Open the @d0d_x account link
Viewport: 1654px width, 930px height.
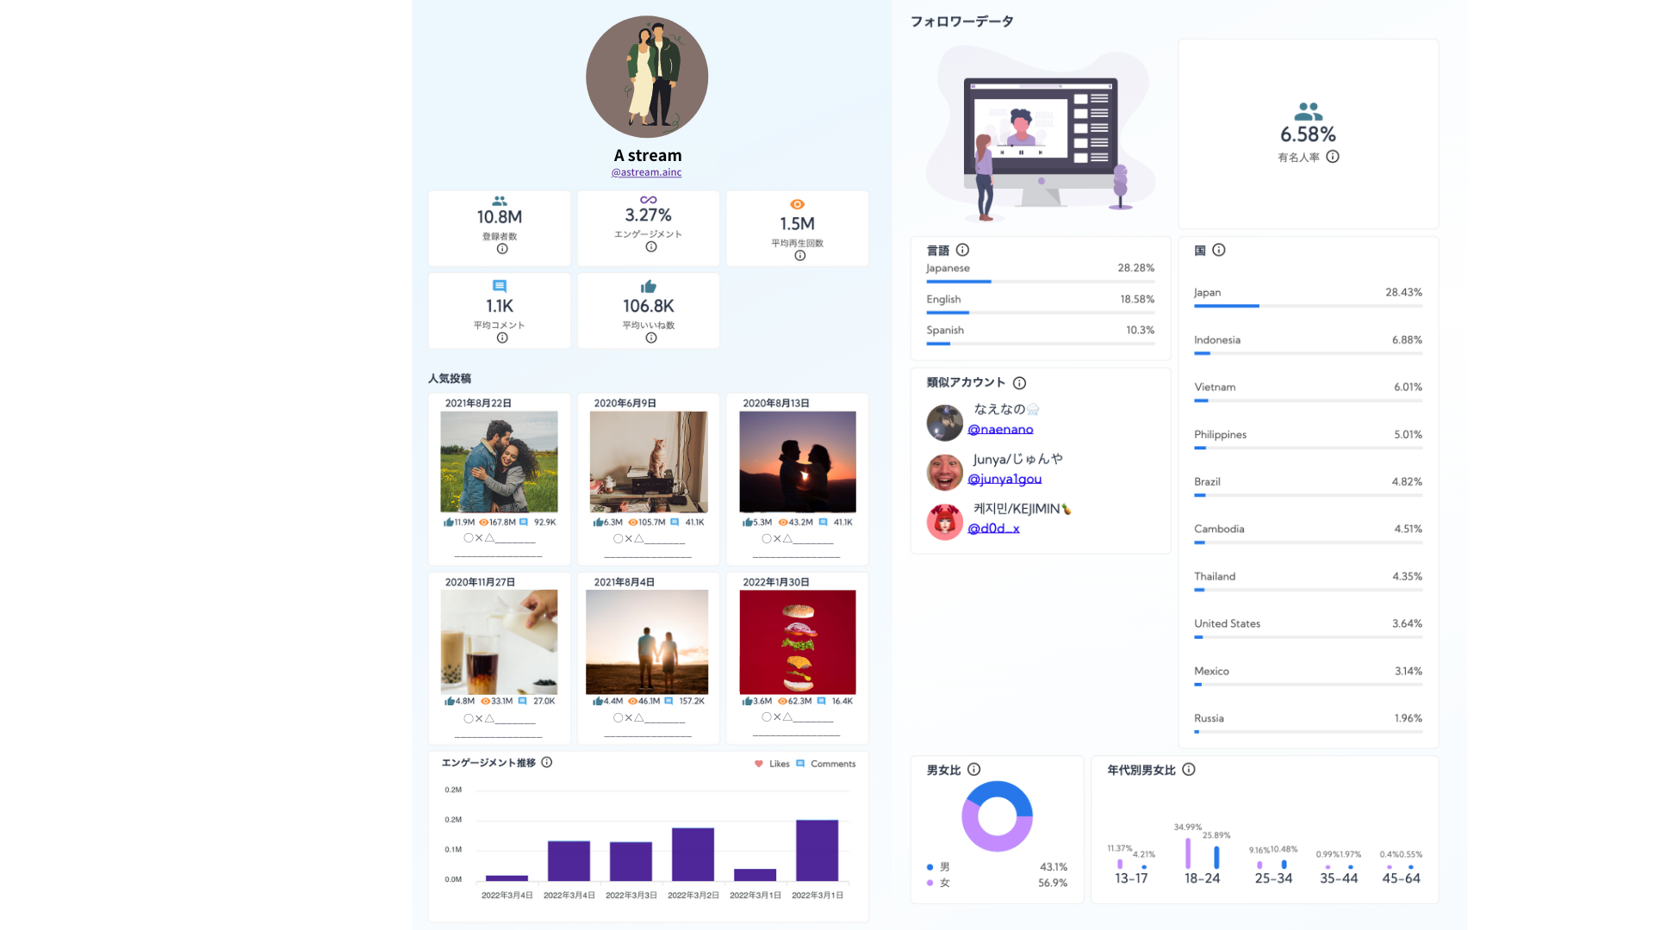tap(993, 529)
